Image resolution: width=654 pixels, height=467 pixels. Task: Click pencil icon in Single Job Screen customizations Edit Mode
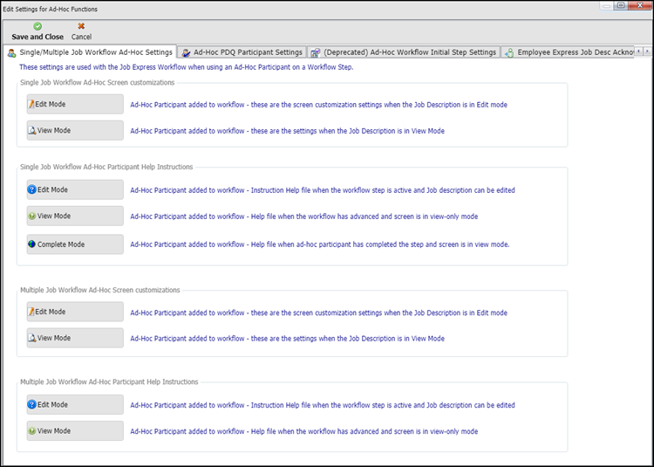pyautogui.click(x=31, y=105)
